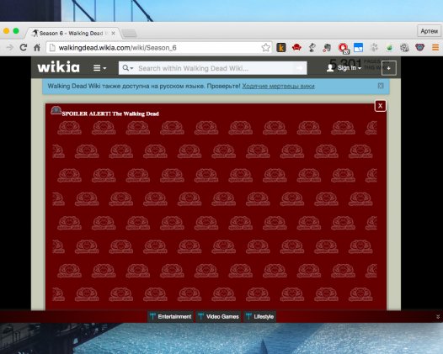
Task: Go to the browser home page icon
Action: coord(37,47)
